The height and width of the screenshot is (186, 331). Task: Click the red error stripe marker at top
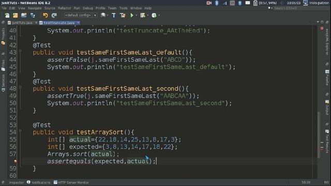tap(322, 28)
